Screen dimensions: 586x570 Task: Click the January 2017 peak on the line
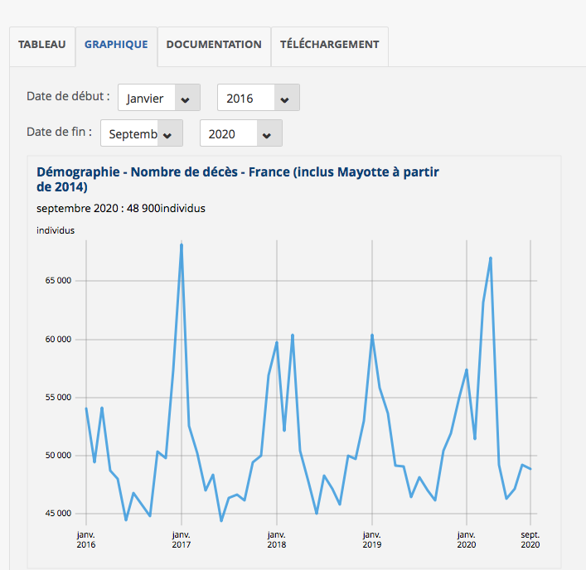coord(182,245)
